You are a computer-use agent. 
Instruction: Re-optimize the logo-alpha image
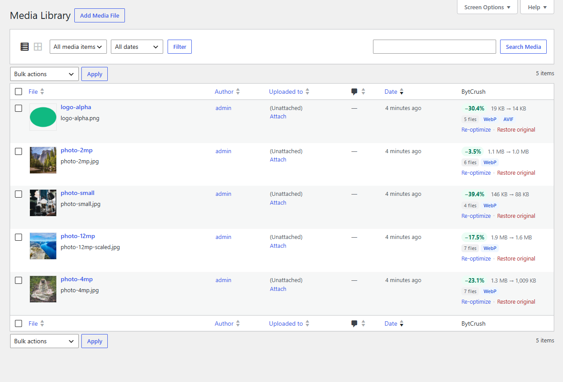476,130
